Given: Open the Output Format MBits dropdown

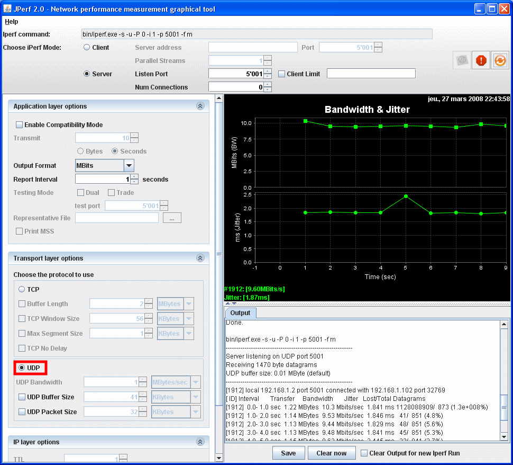Looking at the screenshot, I should pos(129,165).
